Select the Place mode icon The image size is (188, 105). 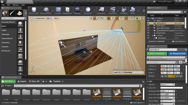coord(5,13)
